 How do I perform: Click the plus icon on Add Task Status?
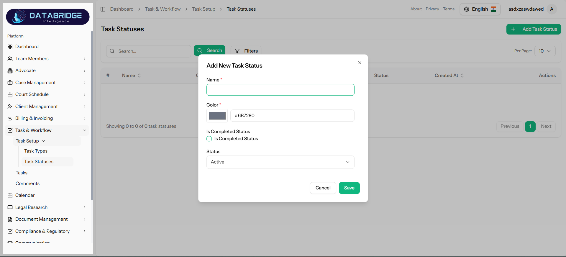pyautogui.click(x=513, y=29)
